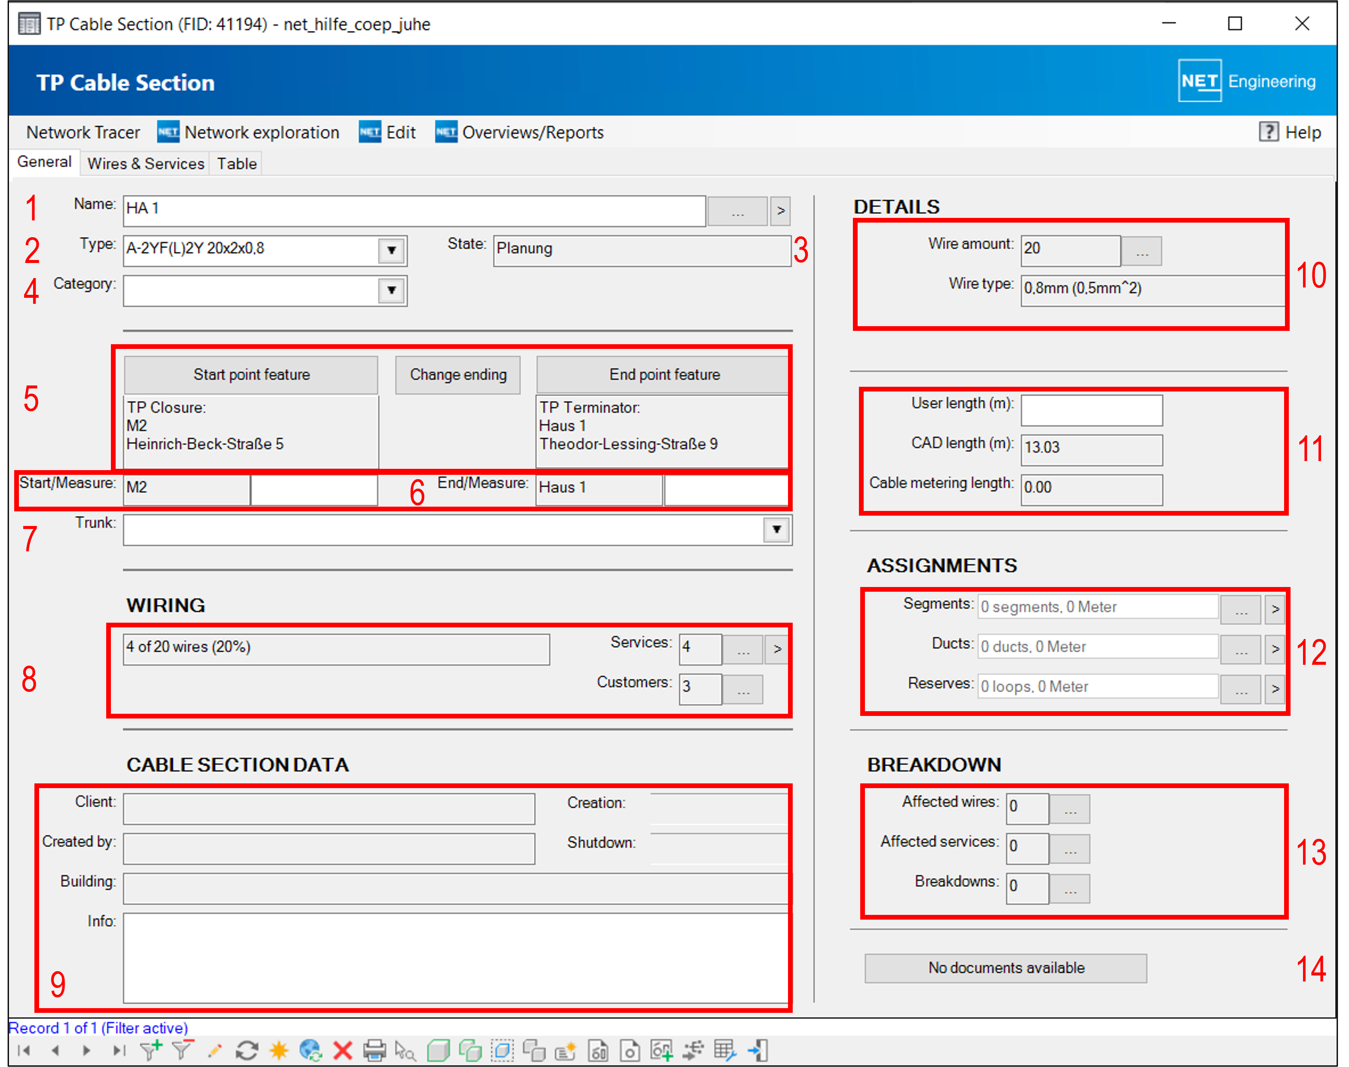Click the blank document icon

pyautogui.click(x=630, y=1050)
